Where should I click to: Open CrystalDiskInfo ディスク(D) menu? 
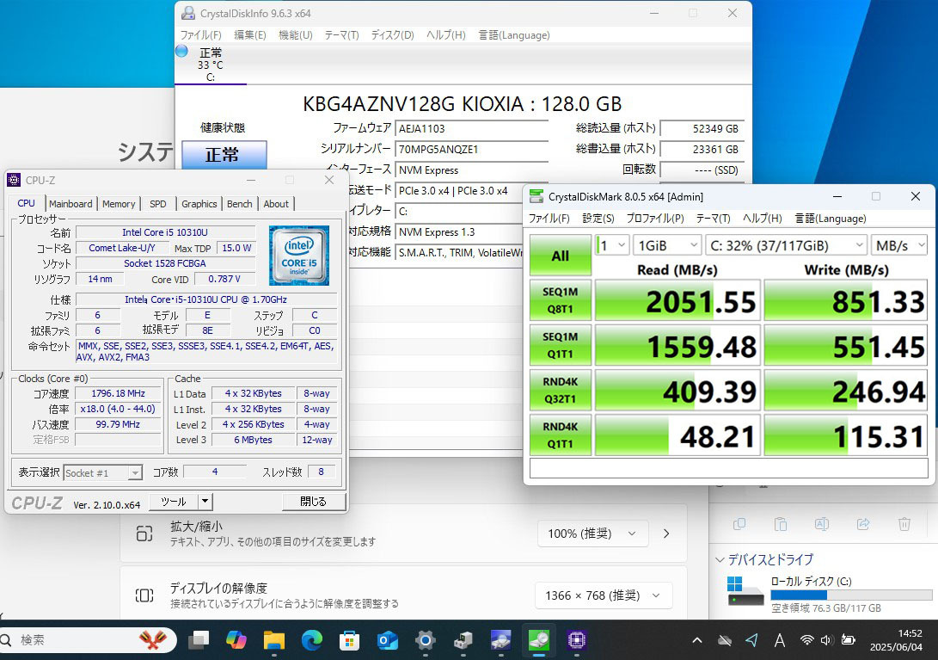pyautogui.click(x=392, y=34)
